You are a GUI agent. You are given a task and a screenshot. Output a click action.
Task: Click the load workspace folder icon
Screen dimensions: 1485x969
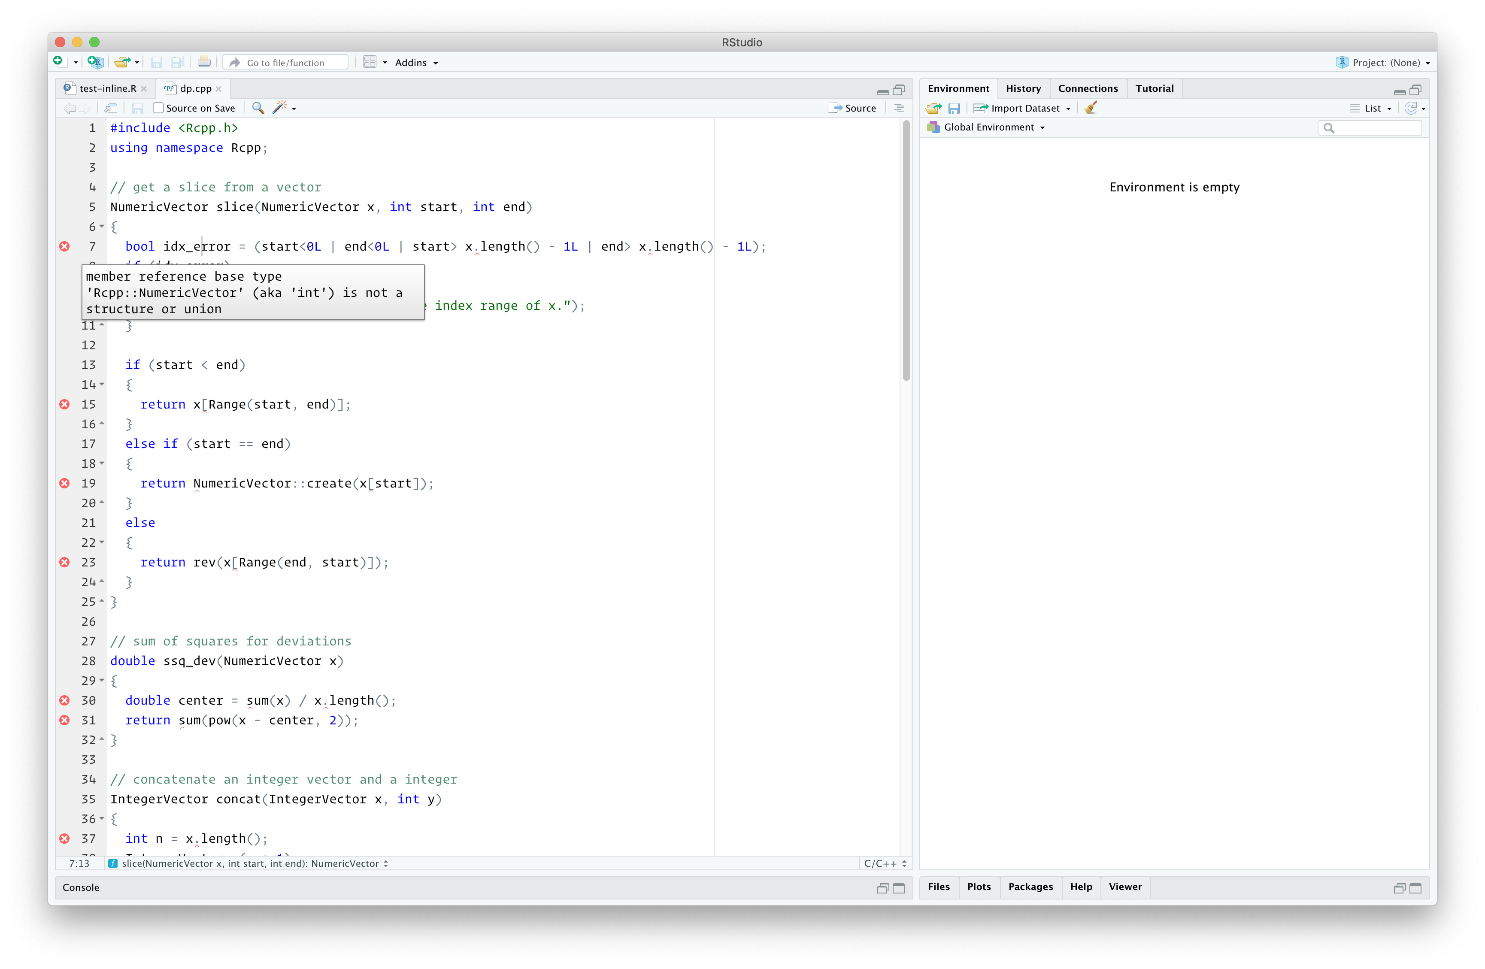point(933,108)
